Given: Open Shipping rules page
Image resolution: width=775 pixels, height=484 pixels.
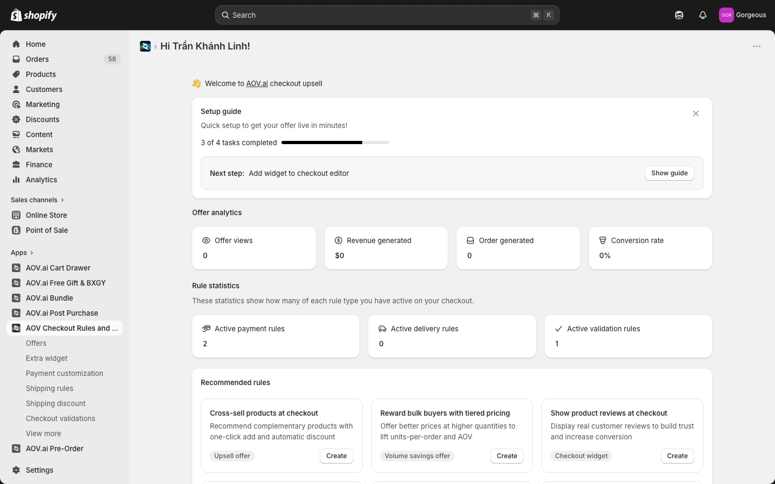Looking at the screenshot, I should coord(50,388).
